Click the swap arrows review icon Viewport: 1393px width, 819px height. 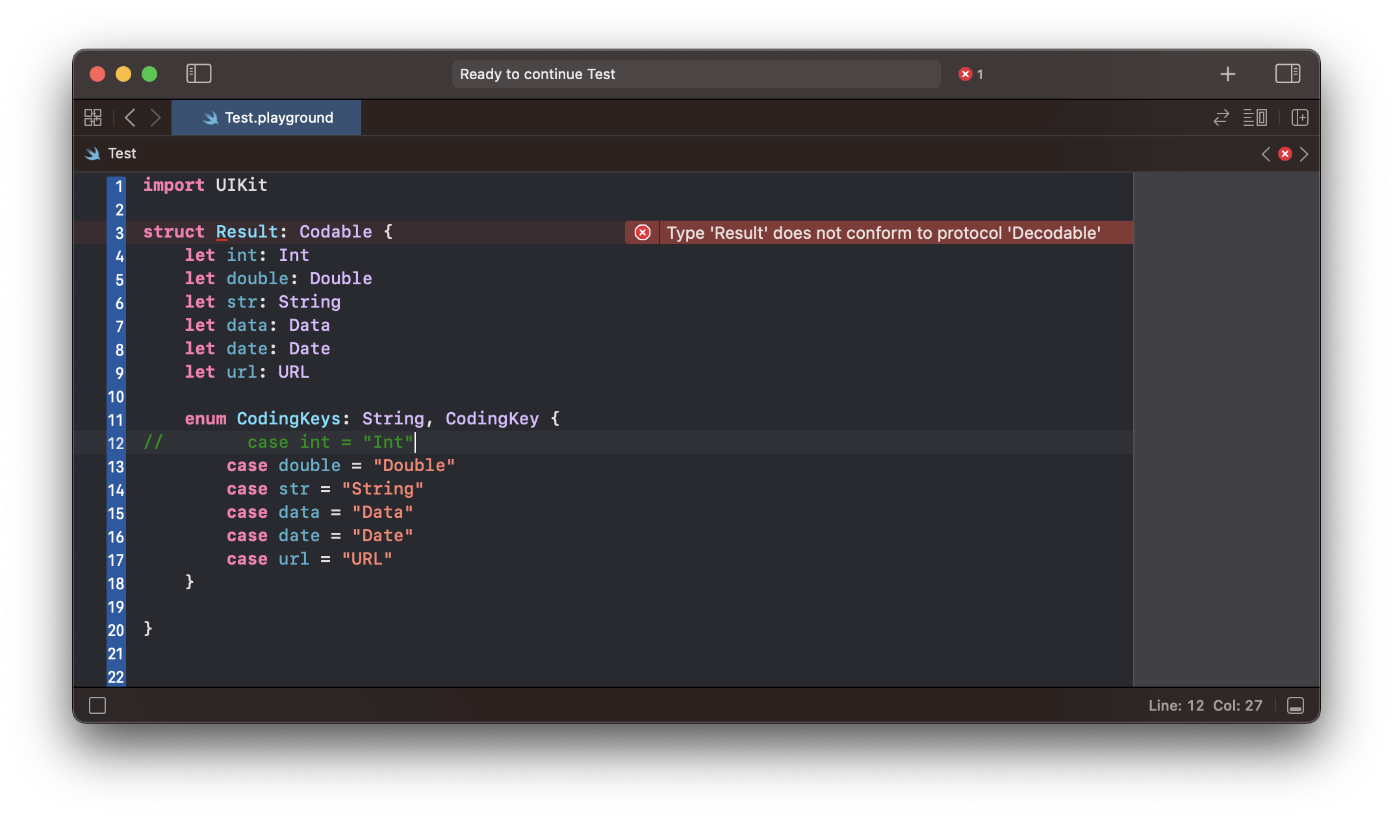point(1221,117)
